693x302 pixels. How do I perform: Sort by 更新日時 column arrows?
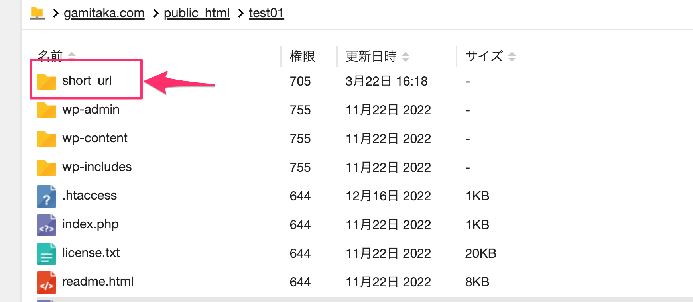pyautogui.click(x=406, y=57)
